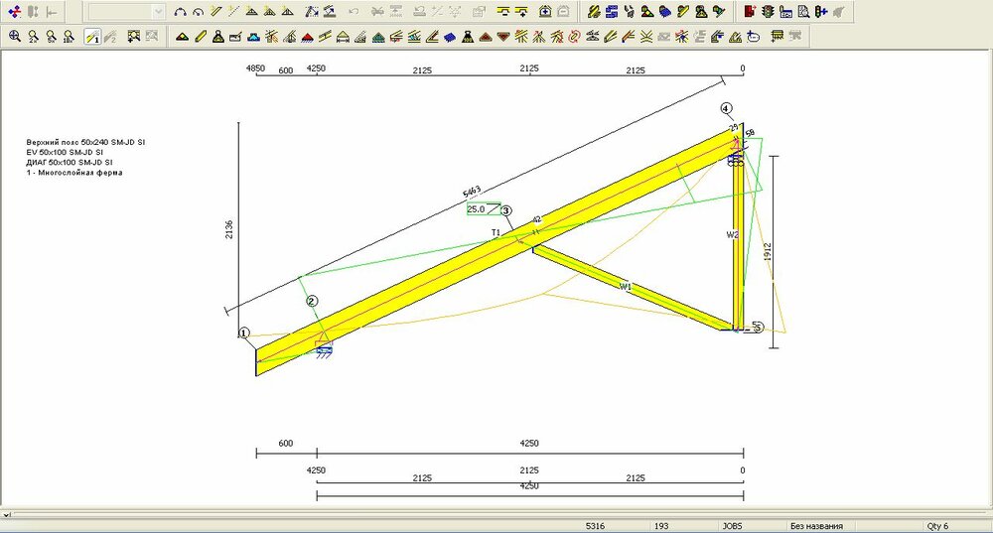The height and width of the screenshot is (533, 993).
Task: Click the yellow bar with minus icon
Action: (x=503, y=11)
